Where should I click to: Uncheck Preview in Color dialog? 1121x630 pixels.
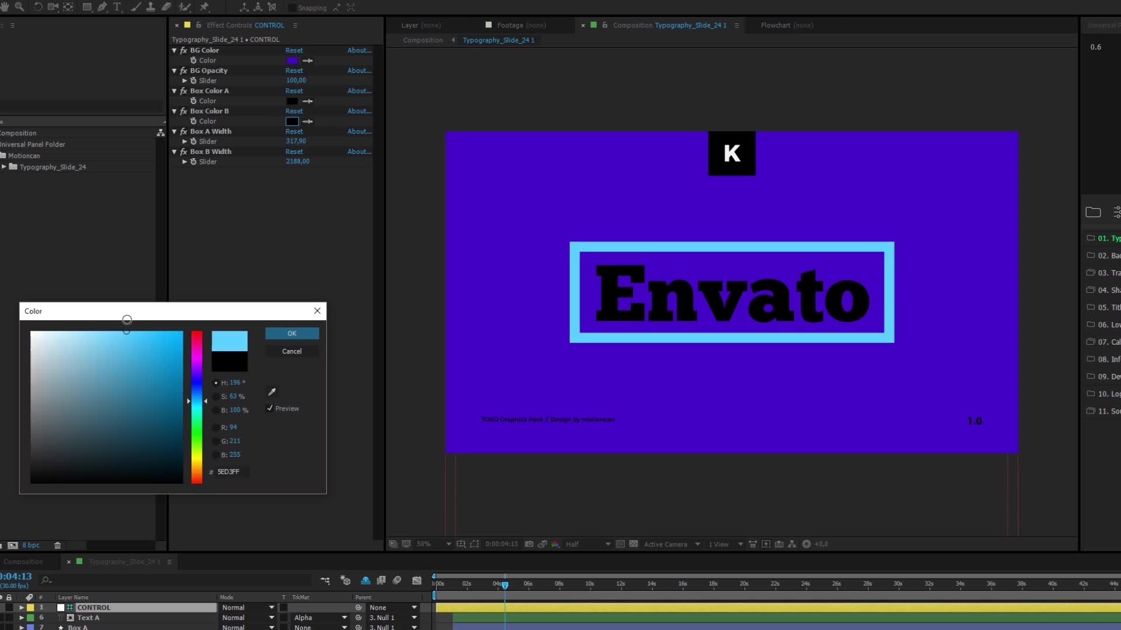[270, 408]
